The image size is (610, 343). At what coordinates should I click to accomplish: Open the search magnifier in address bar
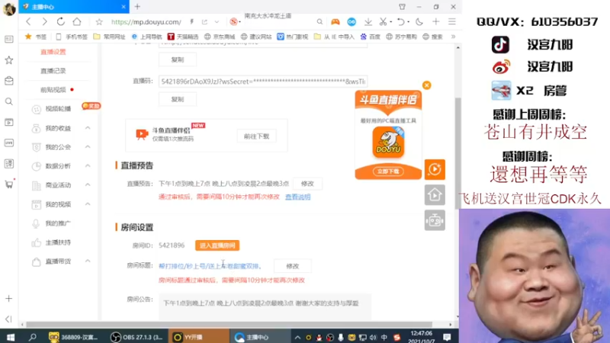point(319,22)
